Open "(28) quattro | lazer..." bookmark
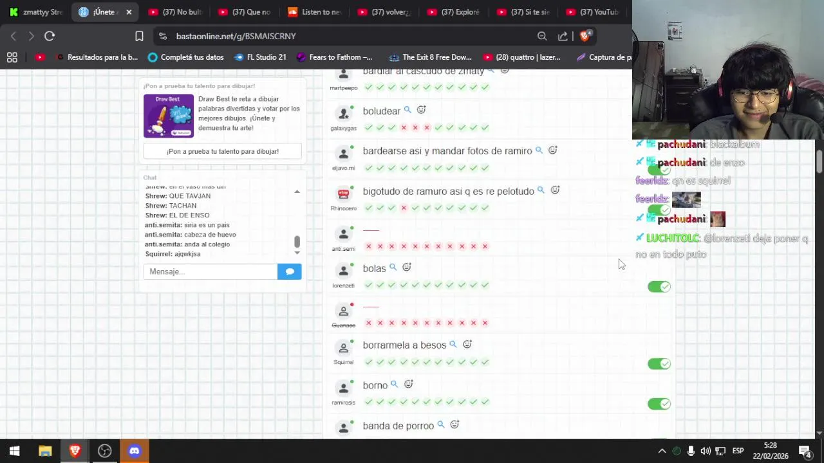This screenshot has width=824, height=463. pos(522,57)
